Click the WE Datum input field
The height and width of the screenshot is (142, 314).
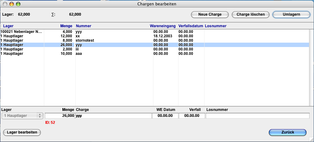click(165, 116)
